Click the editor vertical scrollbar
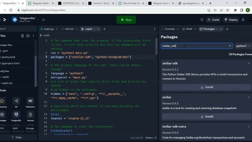This screenshot has height=142, width=252. [x=156, y=47]
